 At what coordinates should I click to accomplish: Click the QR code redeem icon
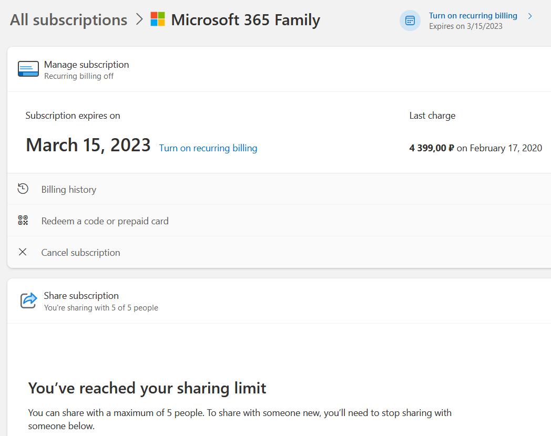(23, 221)
